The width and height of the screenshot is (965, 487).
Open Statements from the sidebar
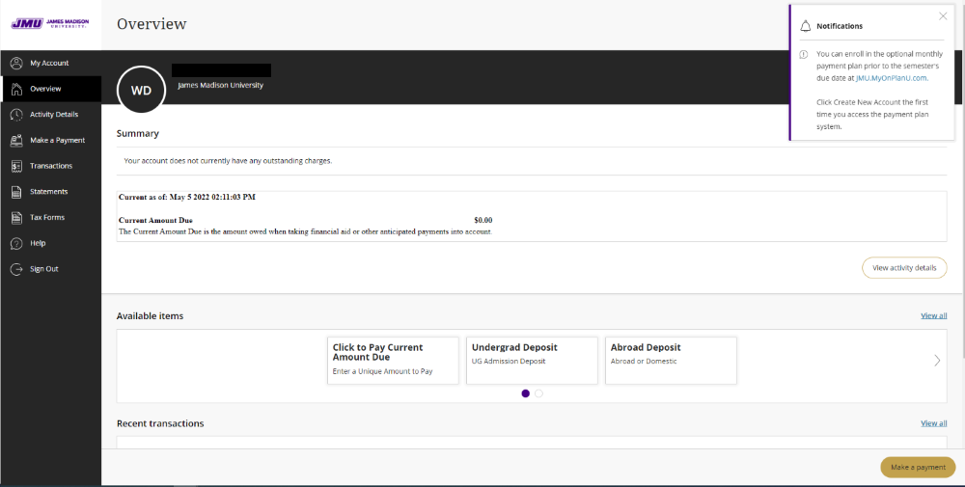pyautogui.click(x=50, y=192)
